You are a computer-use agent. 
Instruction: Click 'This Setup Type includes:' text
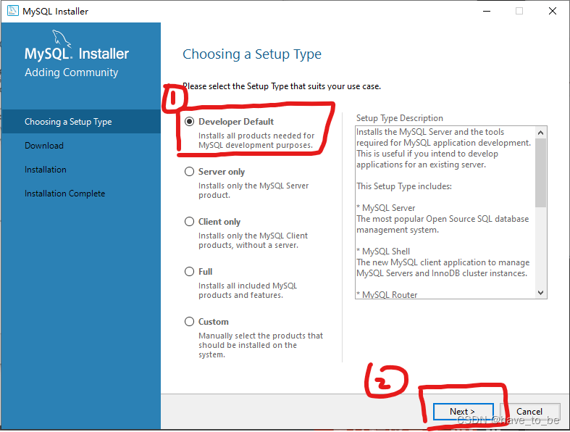point(404,186)
